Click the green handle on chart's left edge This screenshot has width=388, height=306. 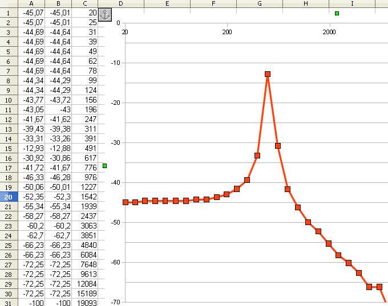pos(105,166)
